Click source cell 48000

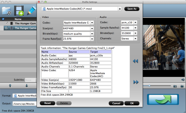[x=79, y=59]
